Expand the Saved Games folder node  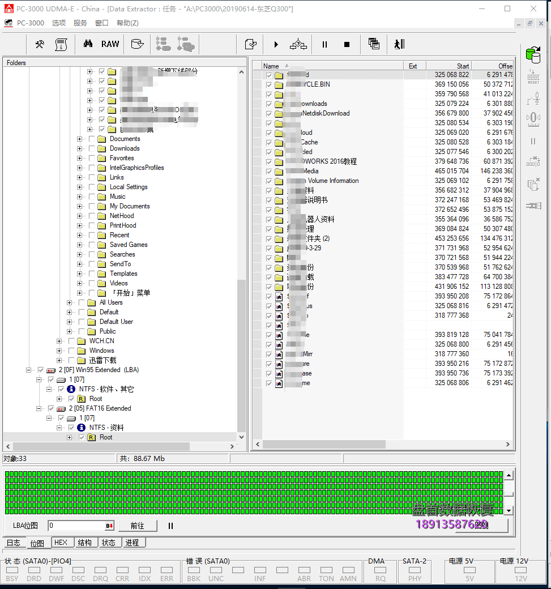tap(79, 245)
